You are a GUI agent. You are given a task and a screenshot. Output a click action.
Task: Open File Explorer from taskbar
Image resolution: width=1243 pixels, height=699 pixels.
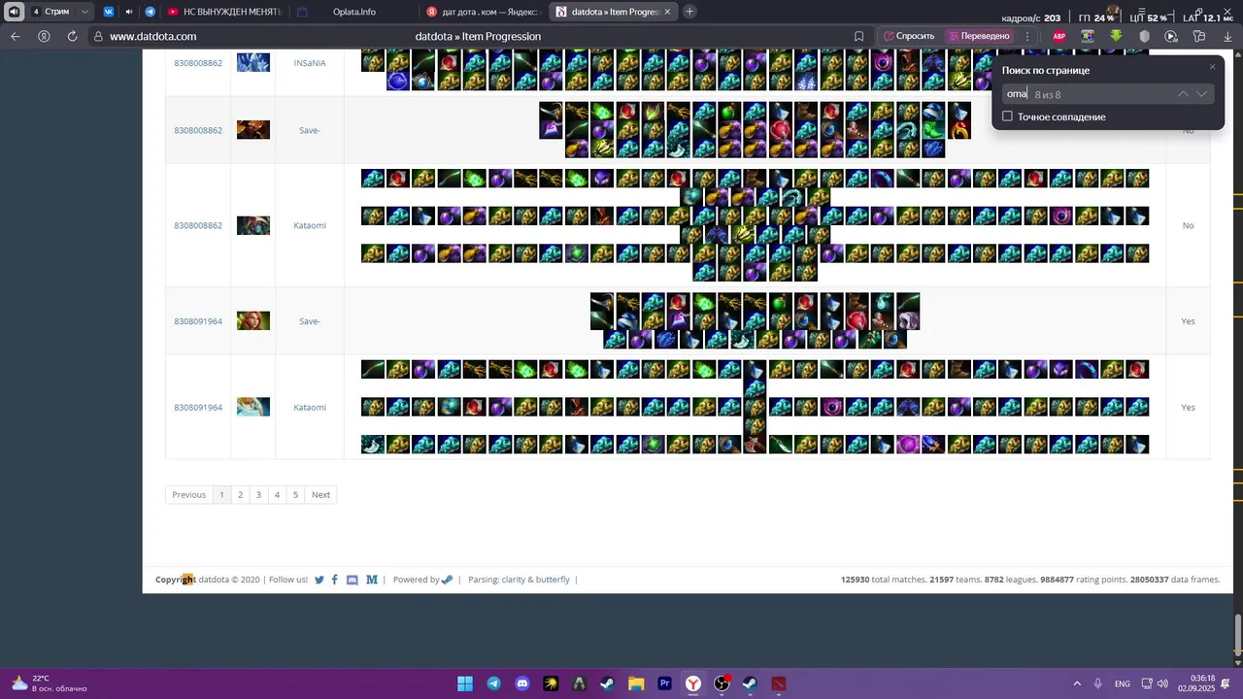click(x=636, y=683)
